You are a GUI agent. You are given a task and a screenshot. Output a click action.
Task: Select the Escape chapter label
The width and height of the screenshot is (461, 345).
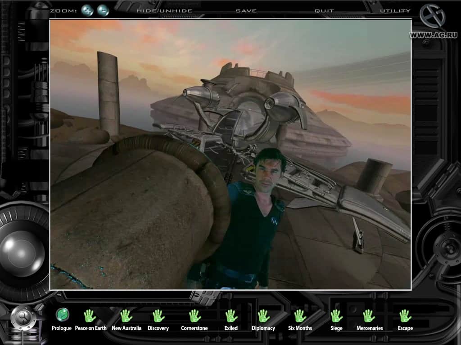click(x=405, y=328)
